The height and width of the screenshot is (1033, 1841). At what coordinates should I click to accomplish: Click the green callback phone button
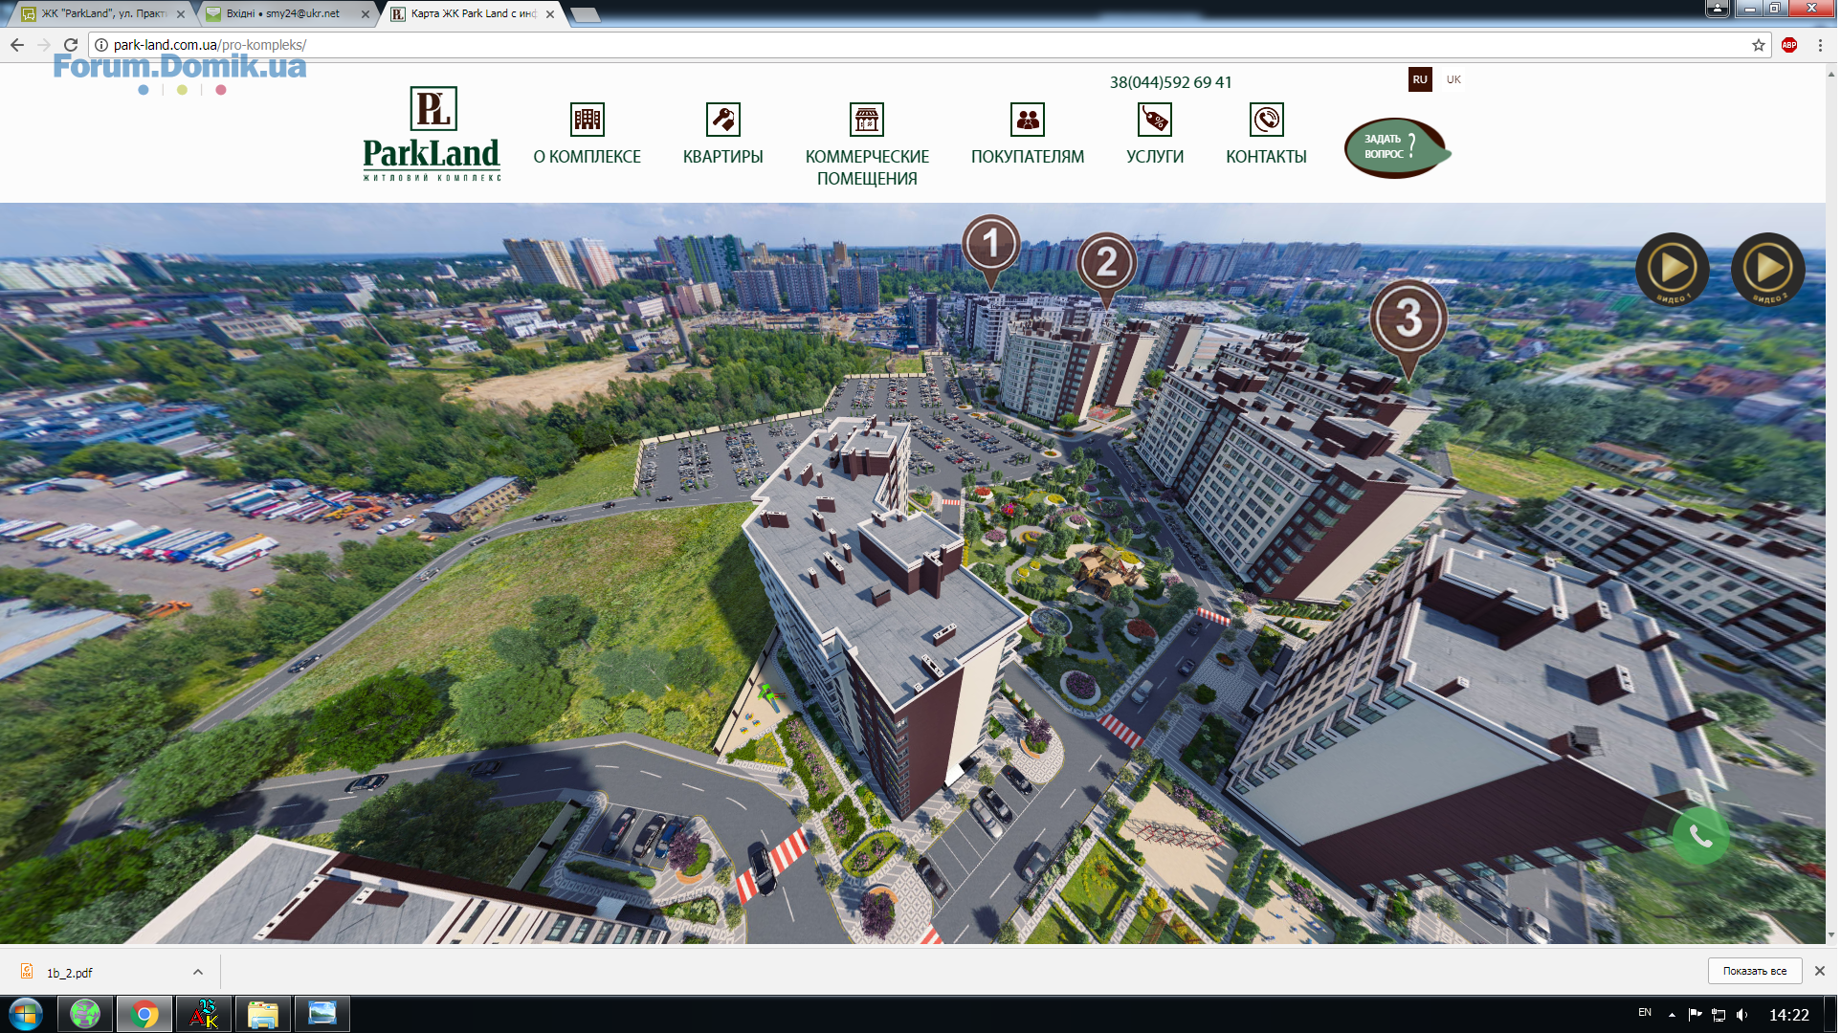[x=1700, y=836]
